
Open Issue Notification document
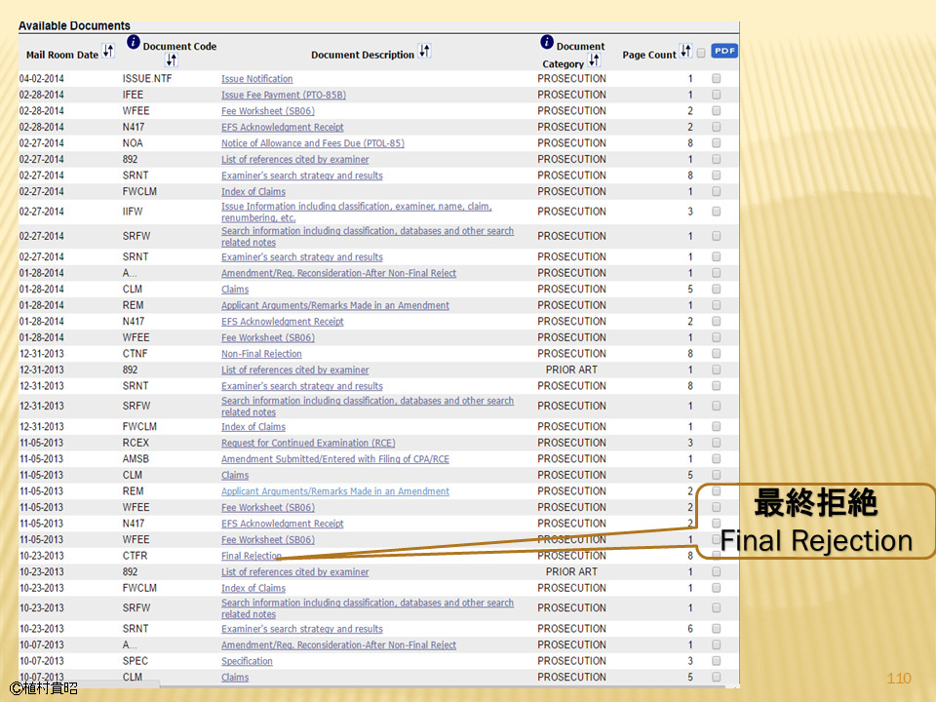tap(256, 79)
